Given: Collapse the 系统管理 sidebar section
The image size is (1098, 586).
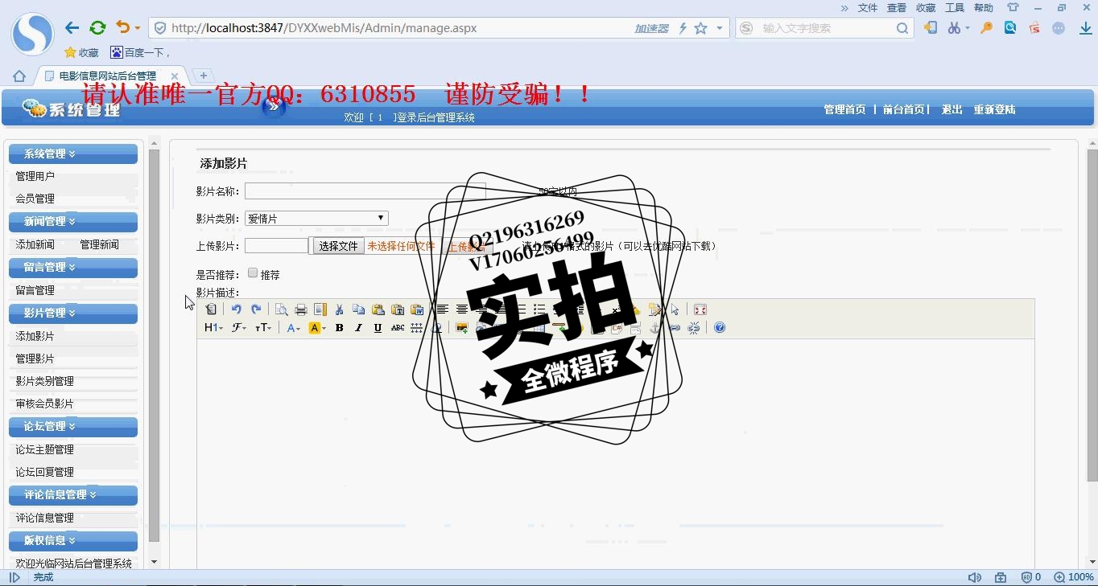Looking at the screenshot, I should pyautogui.click(x=72, y=154).
